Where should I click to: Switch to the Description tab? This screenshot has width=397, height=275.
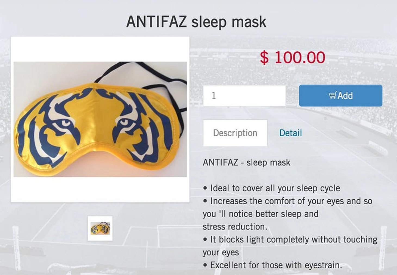point(235,133)
